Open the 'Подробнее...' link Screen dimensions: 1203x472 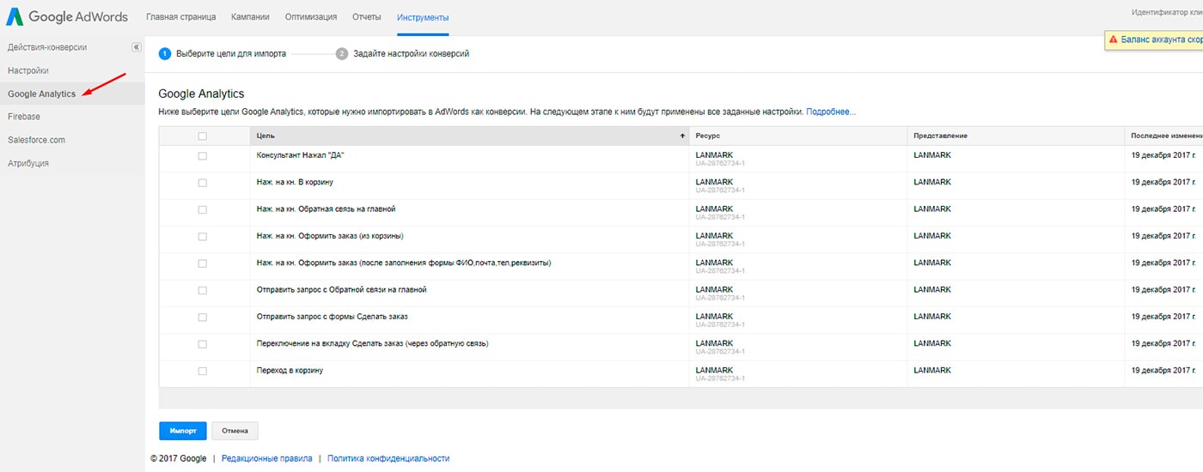point(831,112)
